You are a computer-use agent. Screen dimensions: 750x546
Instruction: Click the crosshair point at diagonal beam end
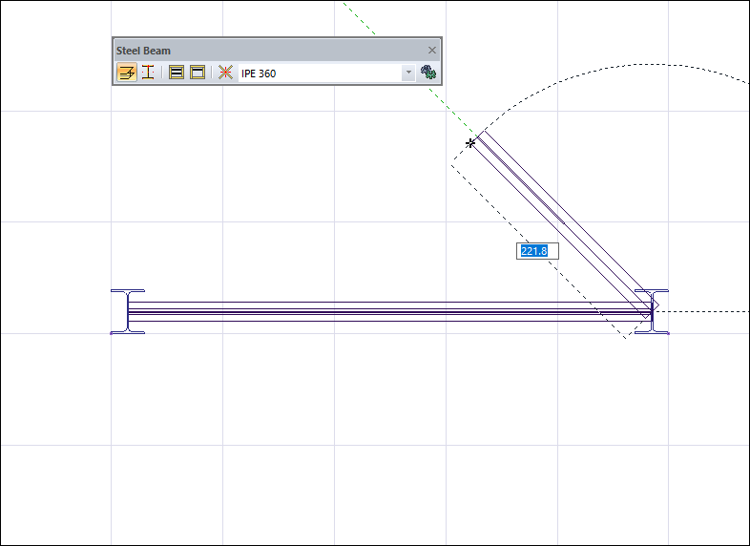click(x=470, y=143)
